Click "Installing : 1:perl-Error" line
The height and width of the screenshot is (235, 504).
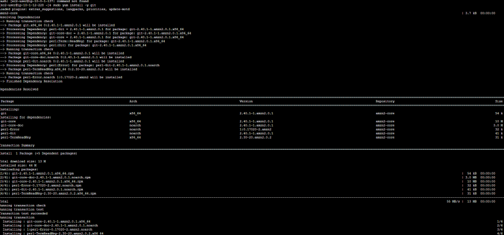click(x=47, y=230)
